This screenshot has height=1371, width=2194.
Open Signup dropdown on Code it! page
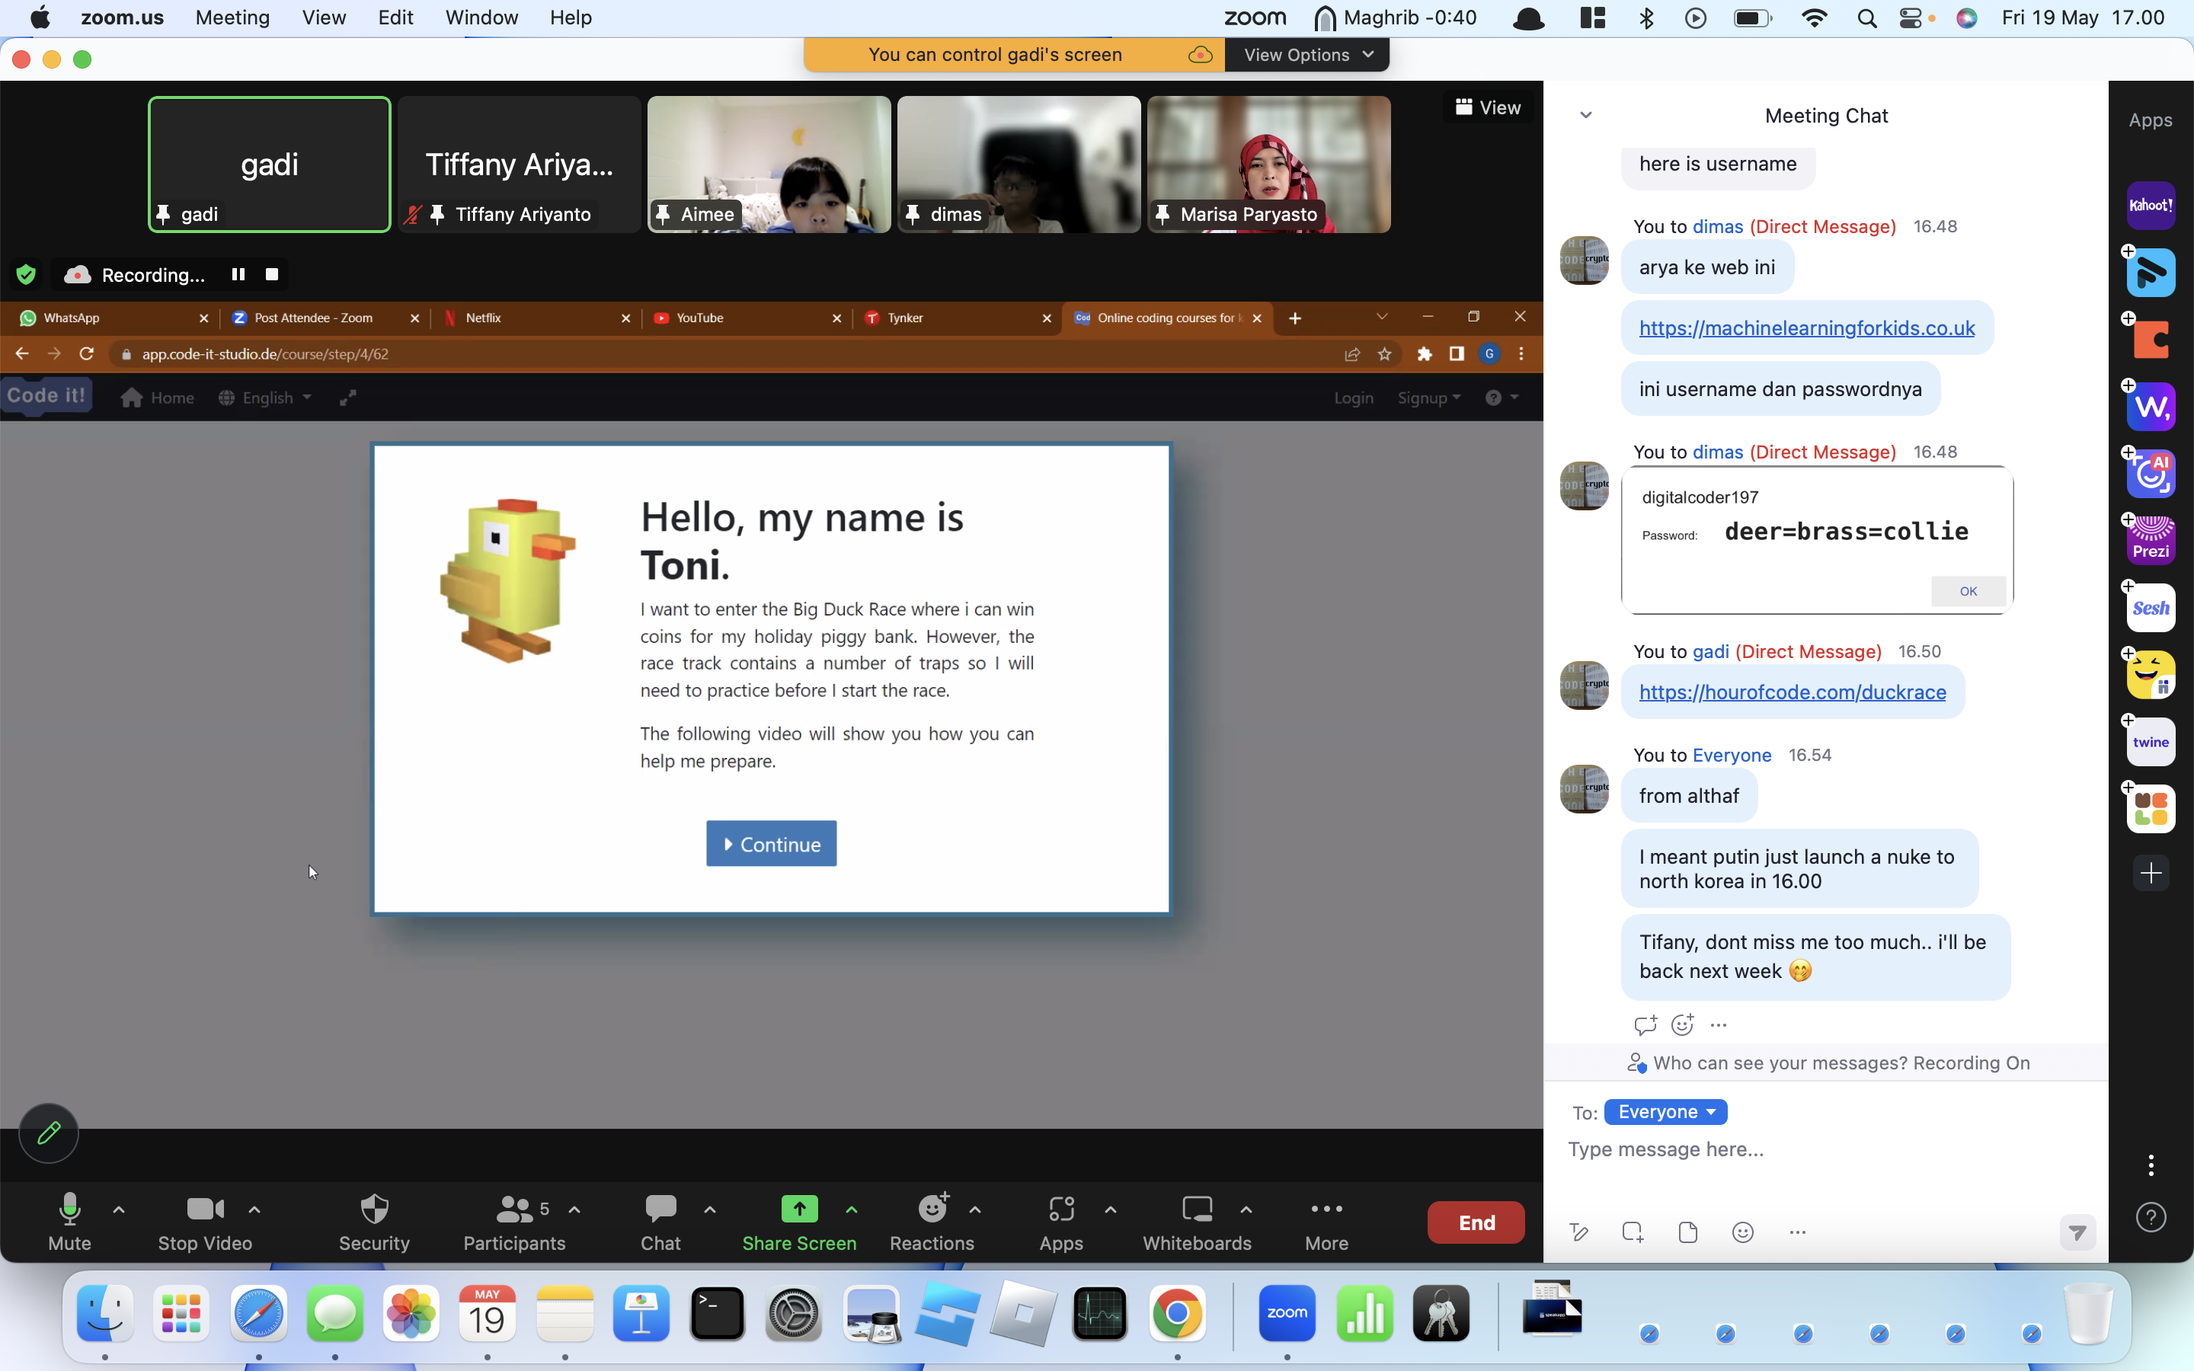(1429, 398)
